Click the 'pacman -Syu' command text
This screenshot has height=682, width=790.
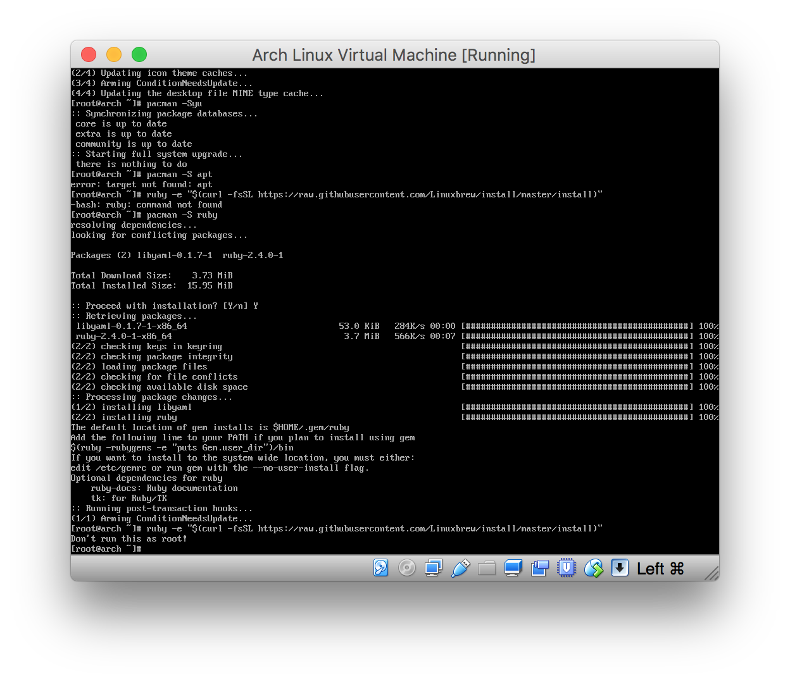(x=175, y=104)
